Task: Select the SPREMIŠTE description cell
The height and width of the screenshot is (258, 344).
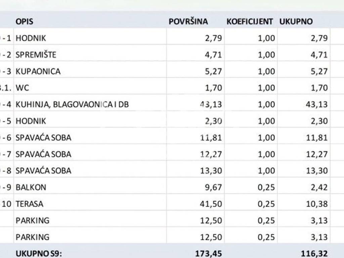Action: coord(36,54)
